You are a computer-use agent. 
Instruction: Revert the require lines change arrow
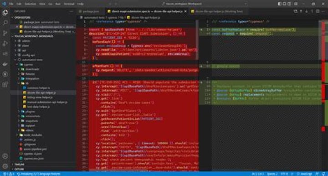tap(201, 30)
